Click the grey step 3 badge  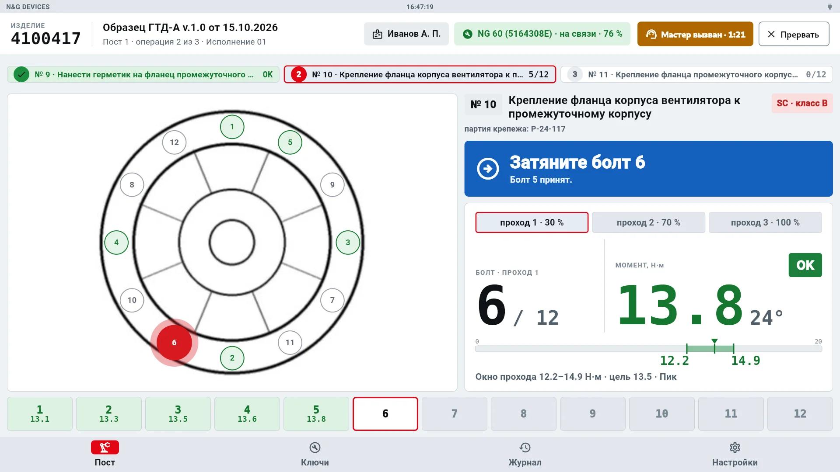coord(575,74)
